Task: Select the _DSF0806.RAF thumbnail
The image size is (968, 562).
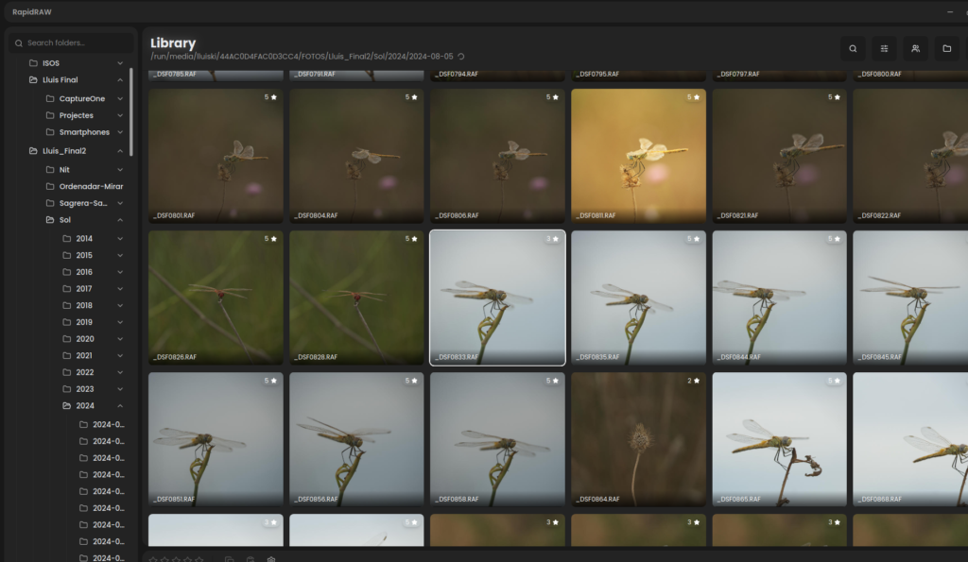Action: [x=497, y=156]
